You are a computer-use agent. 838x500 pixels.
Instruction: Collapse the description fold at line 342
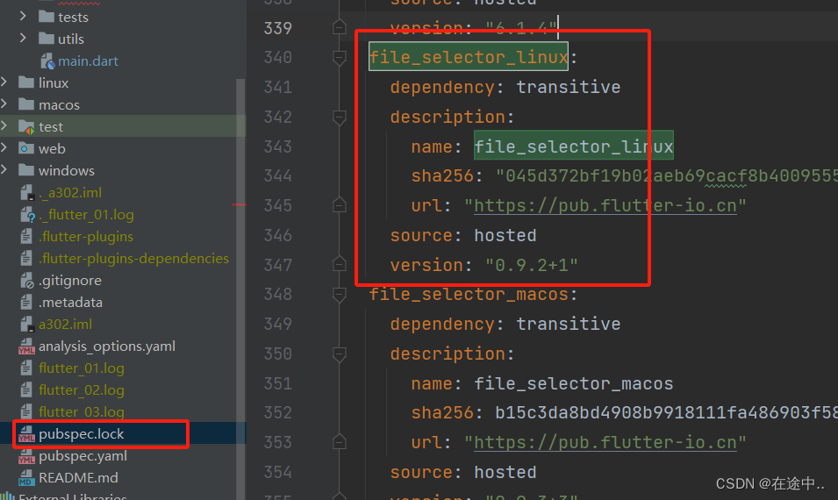point(340,117)
